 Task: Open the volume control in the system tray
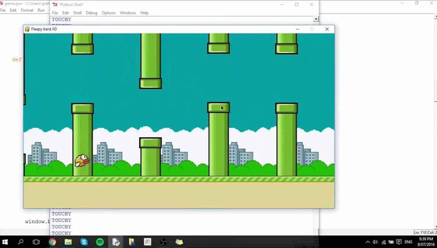(x=375, y=242)
